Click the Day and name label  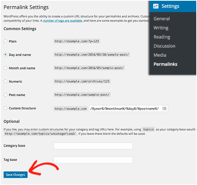coord(20,55)
